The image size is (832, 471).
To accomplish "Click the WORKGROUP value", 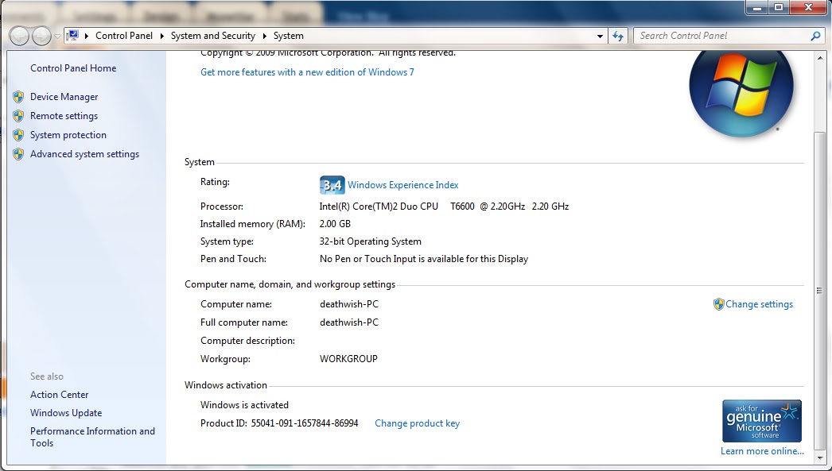I will pos(348,359).
